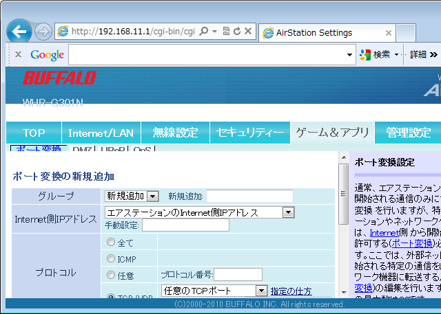The width and height of the screenshot is (441, 314).
Task: Select the AirStation Settings browser tab
Action: 327,33
